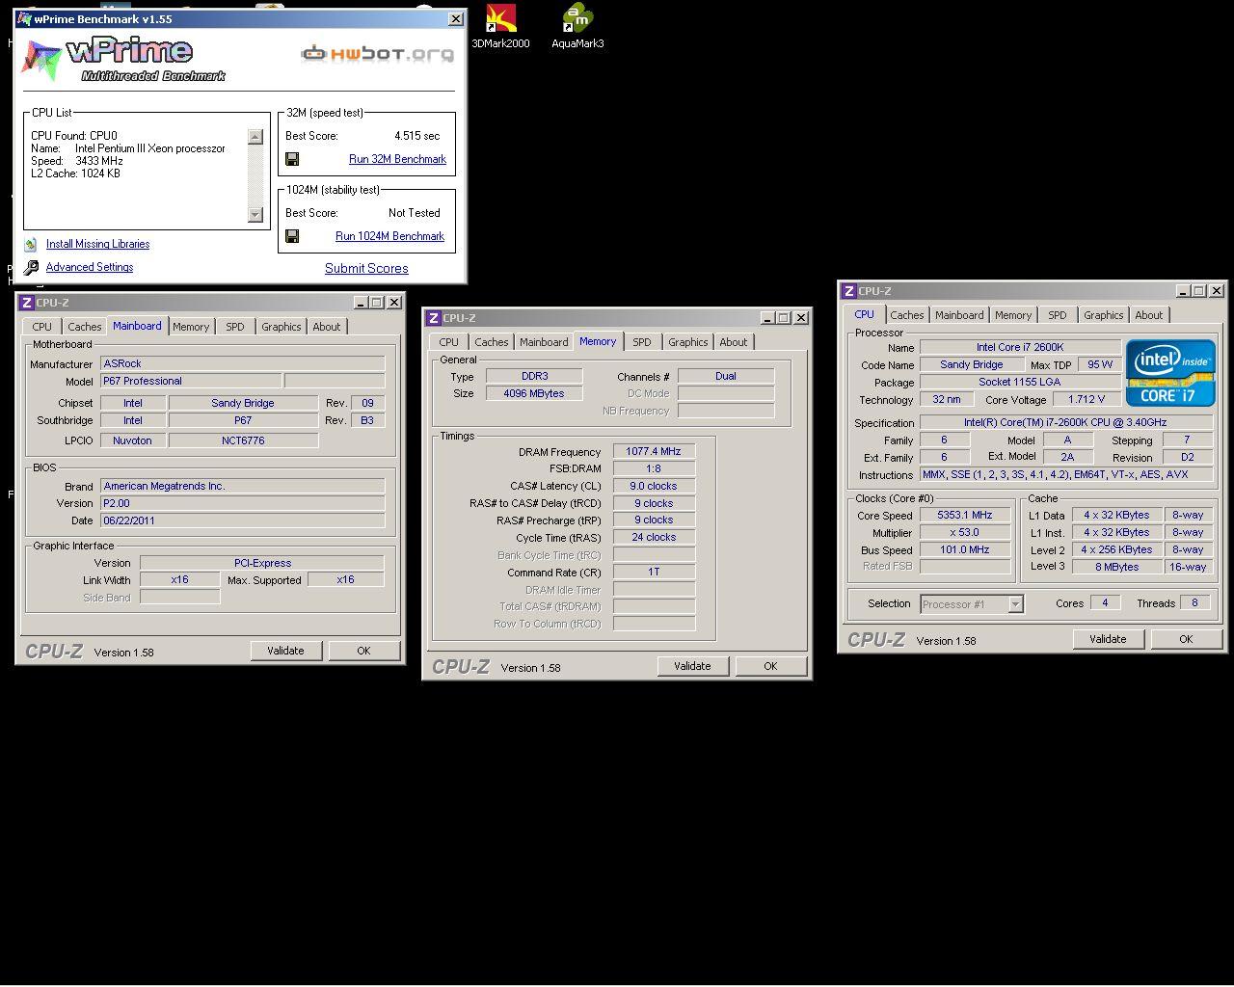Click the wPrime title bar icon
This screenshot has height=987, width=1234.
(x=25, y=19)
